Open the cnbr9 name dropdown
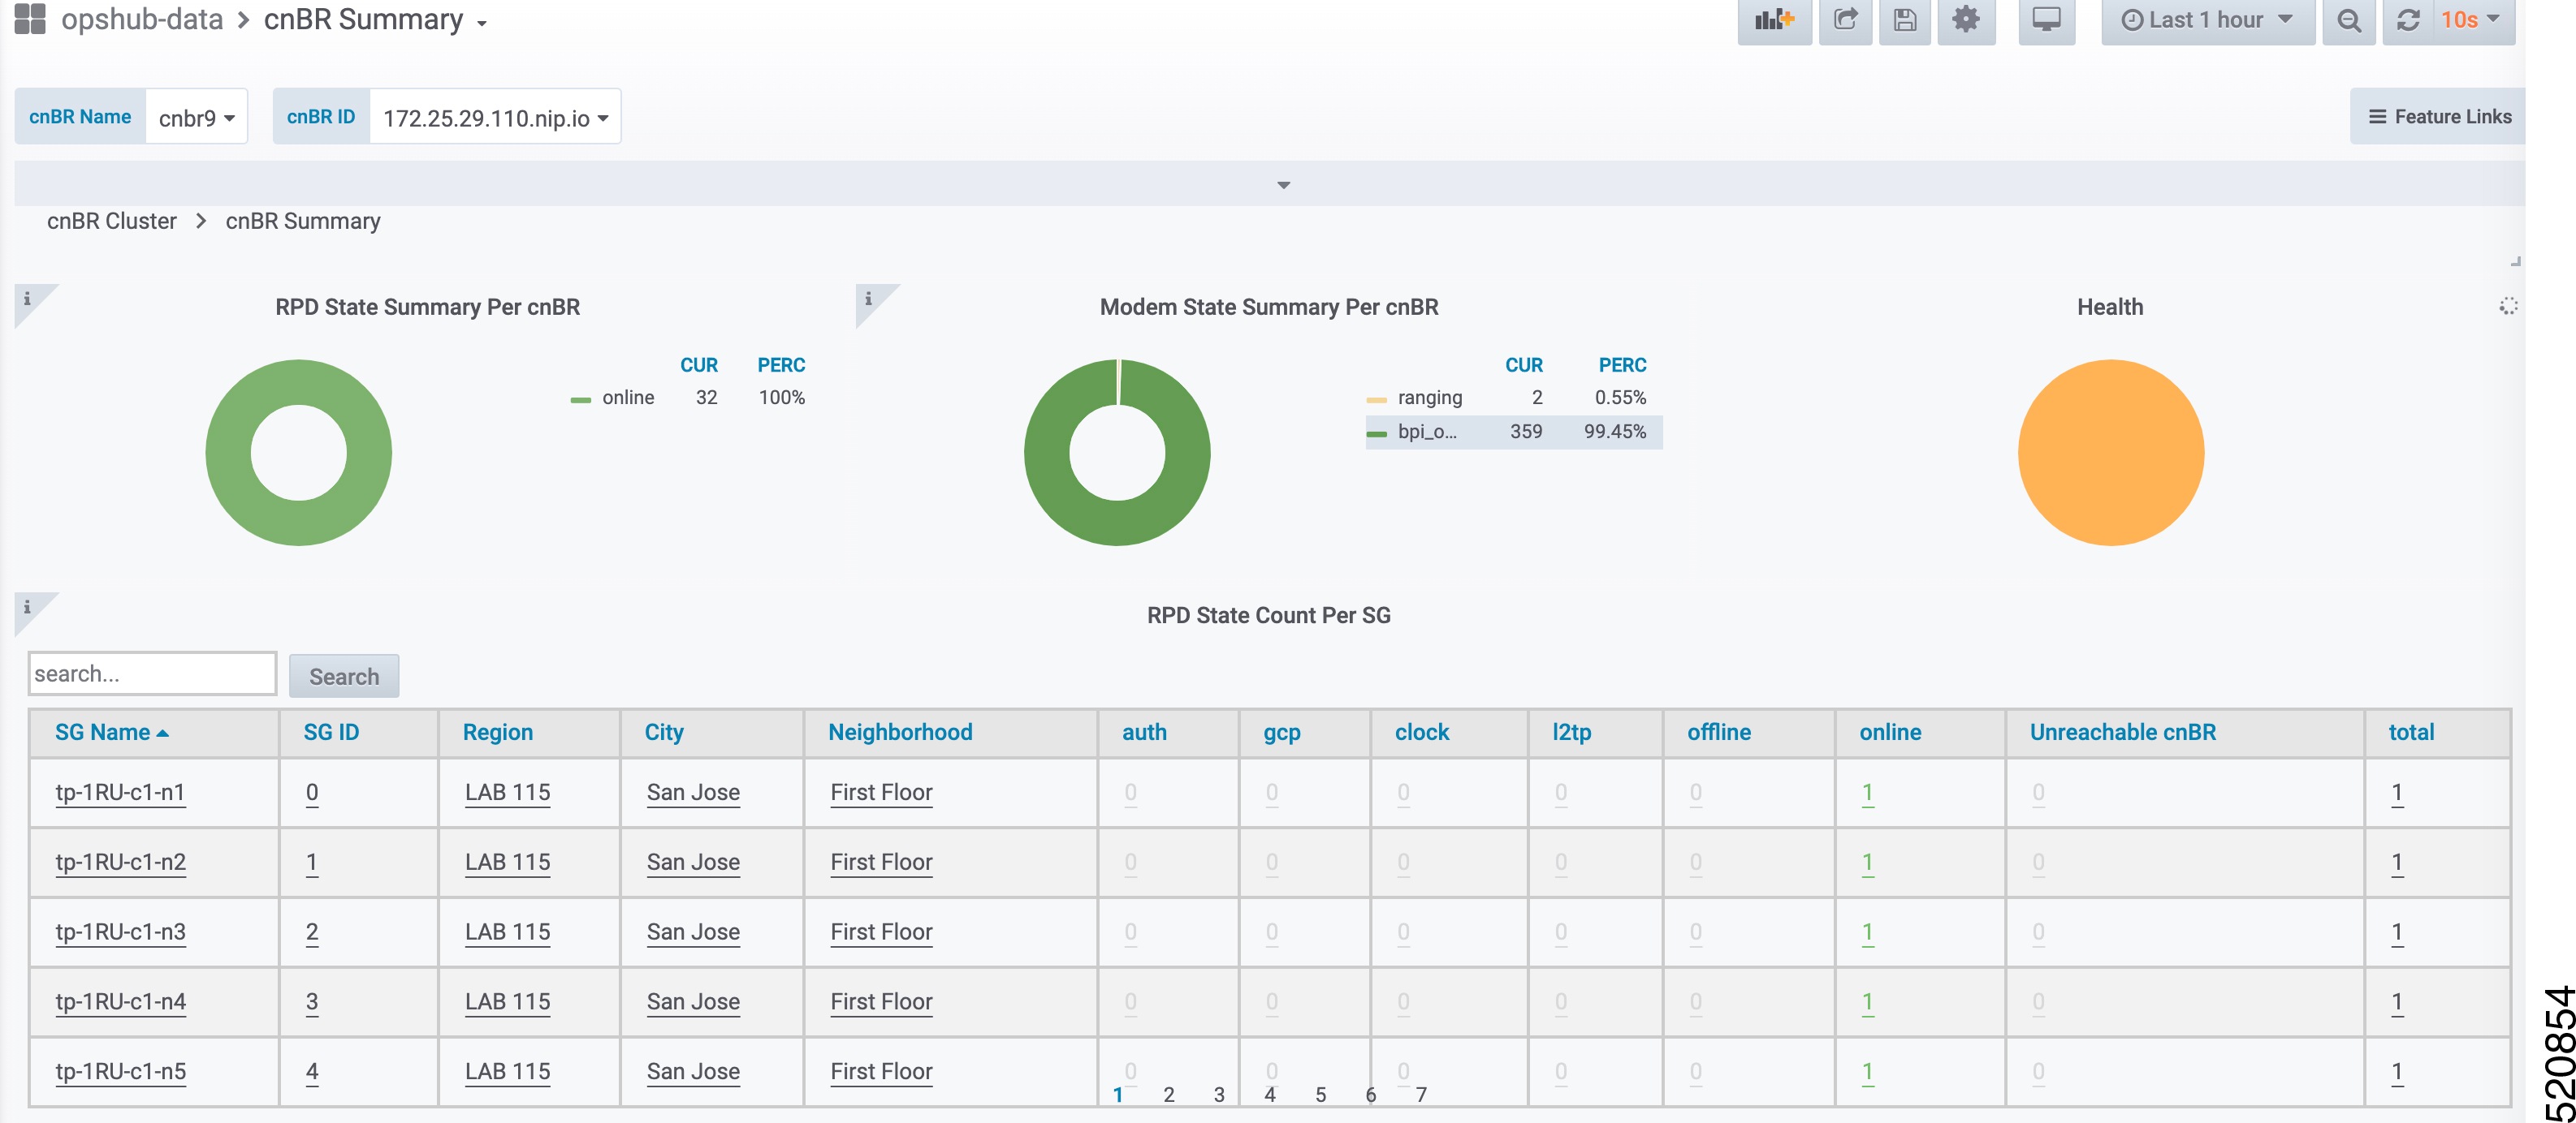2576x1123 pixels. 196,116
